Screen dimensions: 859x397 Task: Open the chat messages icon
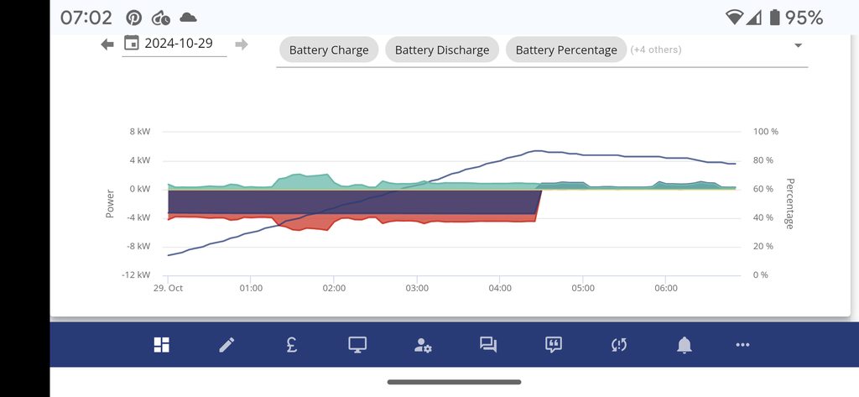(488, 344)
